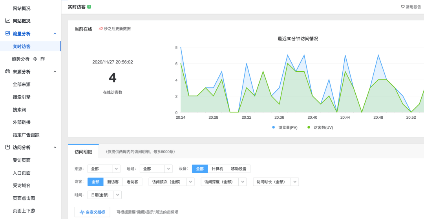This screenshot has height=219, width=424.
Task: Switch to the 访问明细 tab
Action: [83, 152]
